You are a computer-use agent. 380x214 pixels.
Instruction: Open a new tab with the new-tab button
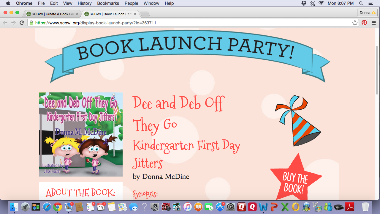pyautogui.click(x=145, y=14)
